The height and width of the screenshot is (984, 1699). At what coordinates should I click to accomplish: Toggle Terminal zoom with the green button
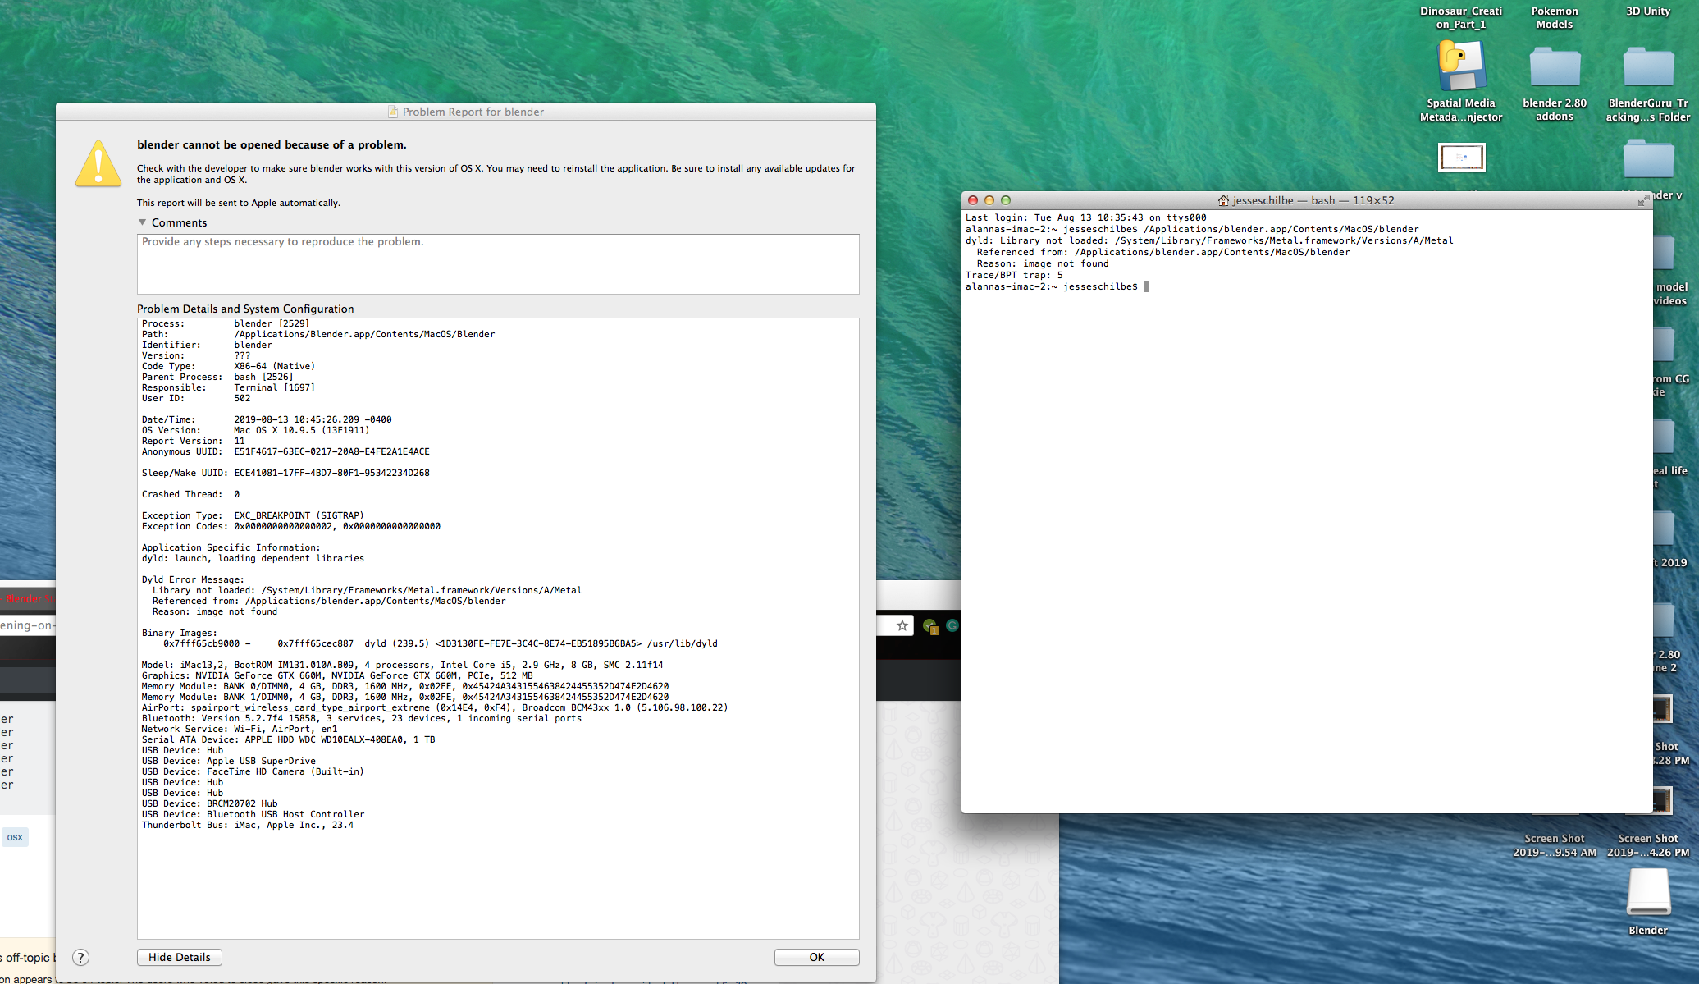click(1007, 199)
